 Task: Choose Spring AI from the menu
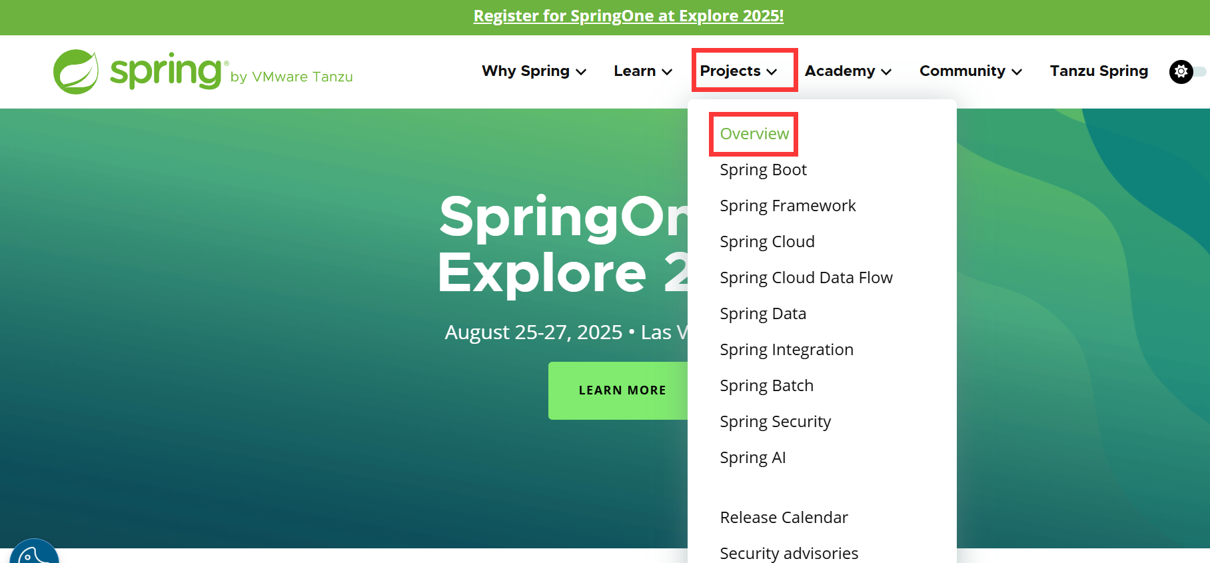[753, 458]
